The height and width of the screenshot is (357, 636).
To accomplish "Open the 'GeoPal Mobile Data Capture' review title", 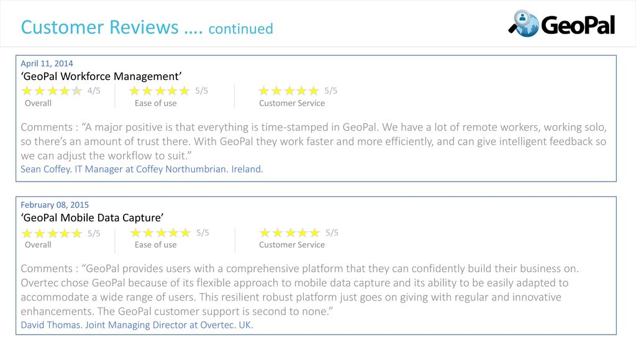I will click(92, 218).
